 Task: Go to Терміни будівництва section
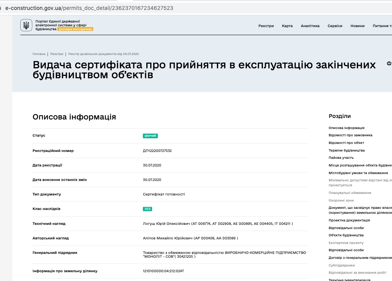(x=347, y=150)
